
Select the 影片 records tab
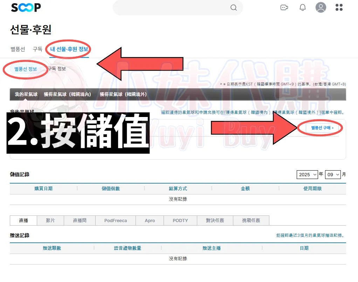pos(50,220)
